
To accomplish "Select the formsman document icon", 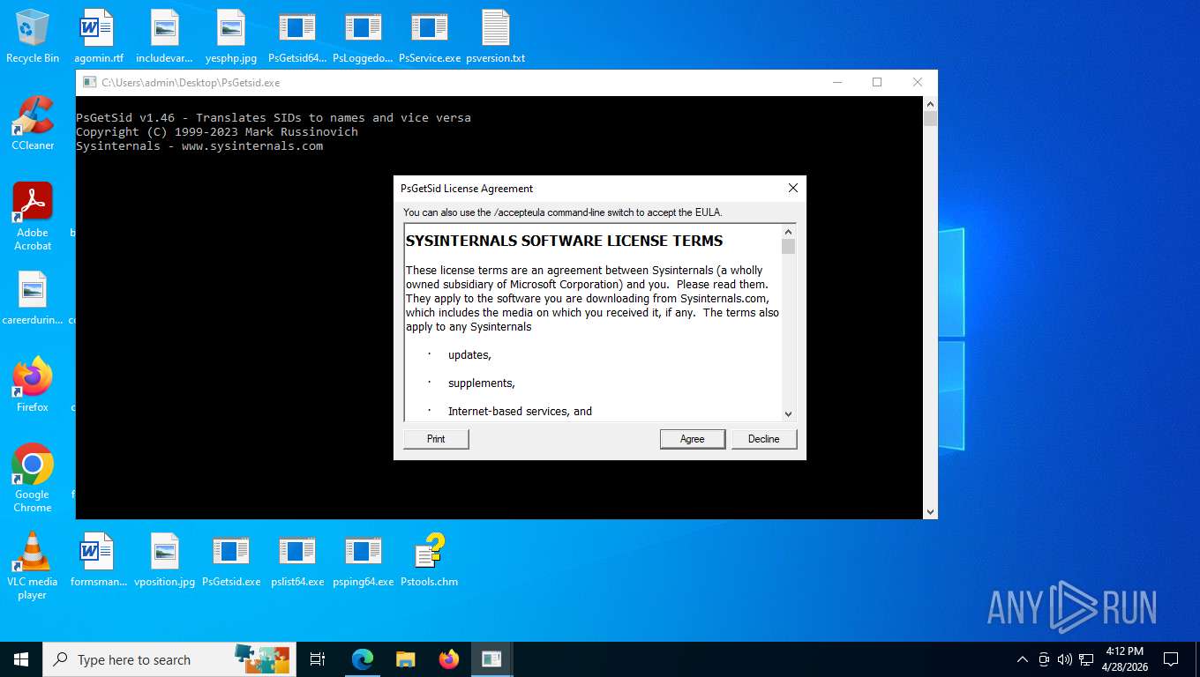I will point(98,559).
